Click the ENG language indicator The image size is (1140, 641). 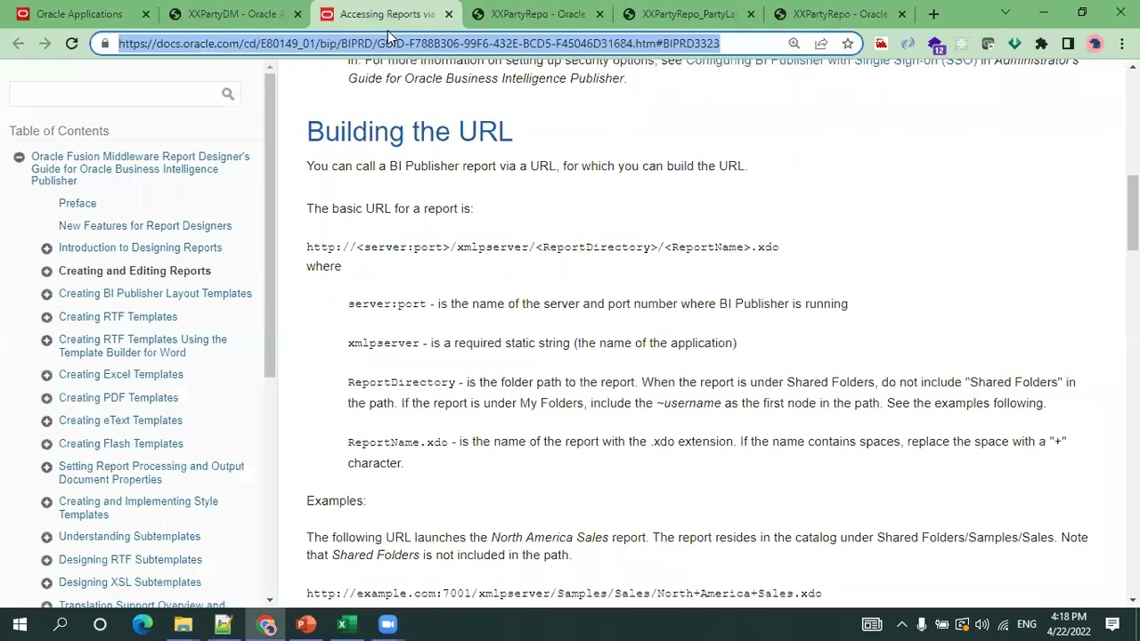pos(1026,625)
